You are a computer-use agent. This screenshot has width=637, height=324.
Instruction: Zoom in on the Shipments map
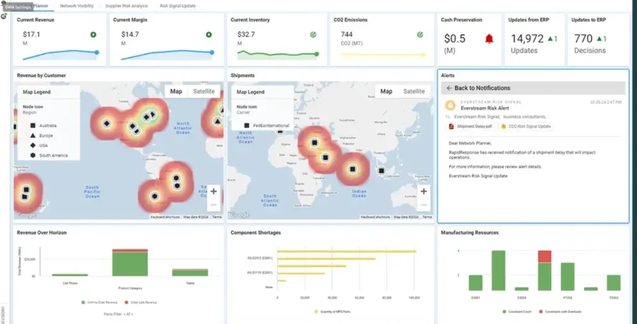pyautogui.click(x=423, y=191)
